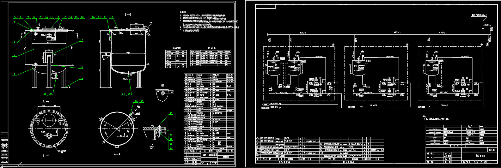Select green callout number 1 on the left
This screenshot has height=168, width=501.
point(14,75)
